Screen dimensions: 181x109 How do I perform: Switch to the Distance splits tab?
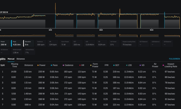tap(21, 59)
